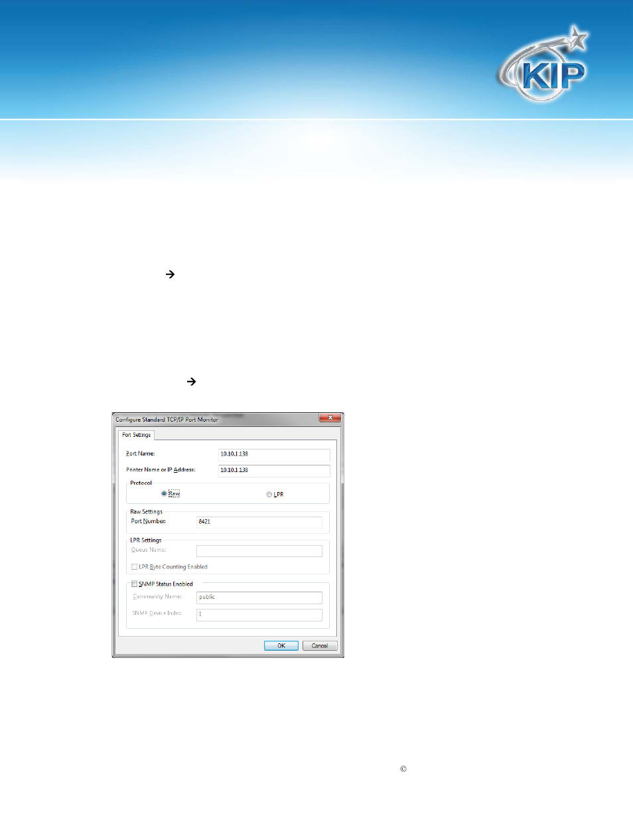Confirm the dialog with OK
The width and height of the screenshot is (633, 820).
pos(281,645)
